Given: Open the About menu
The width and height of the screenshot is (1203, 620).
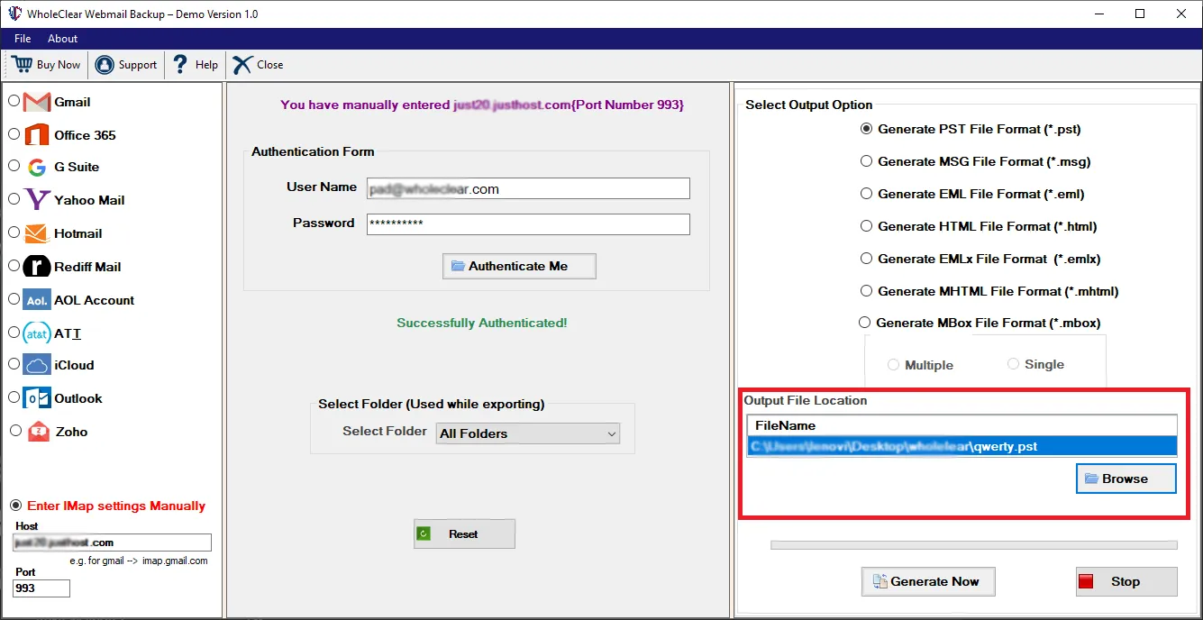Looking at the screenshot, I should click(x=63, y=39).
